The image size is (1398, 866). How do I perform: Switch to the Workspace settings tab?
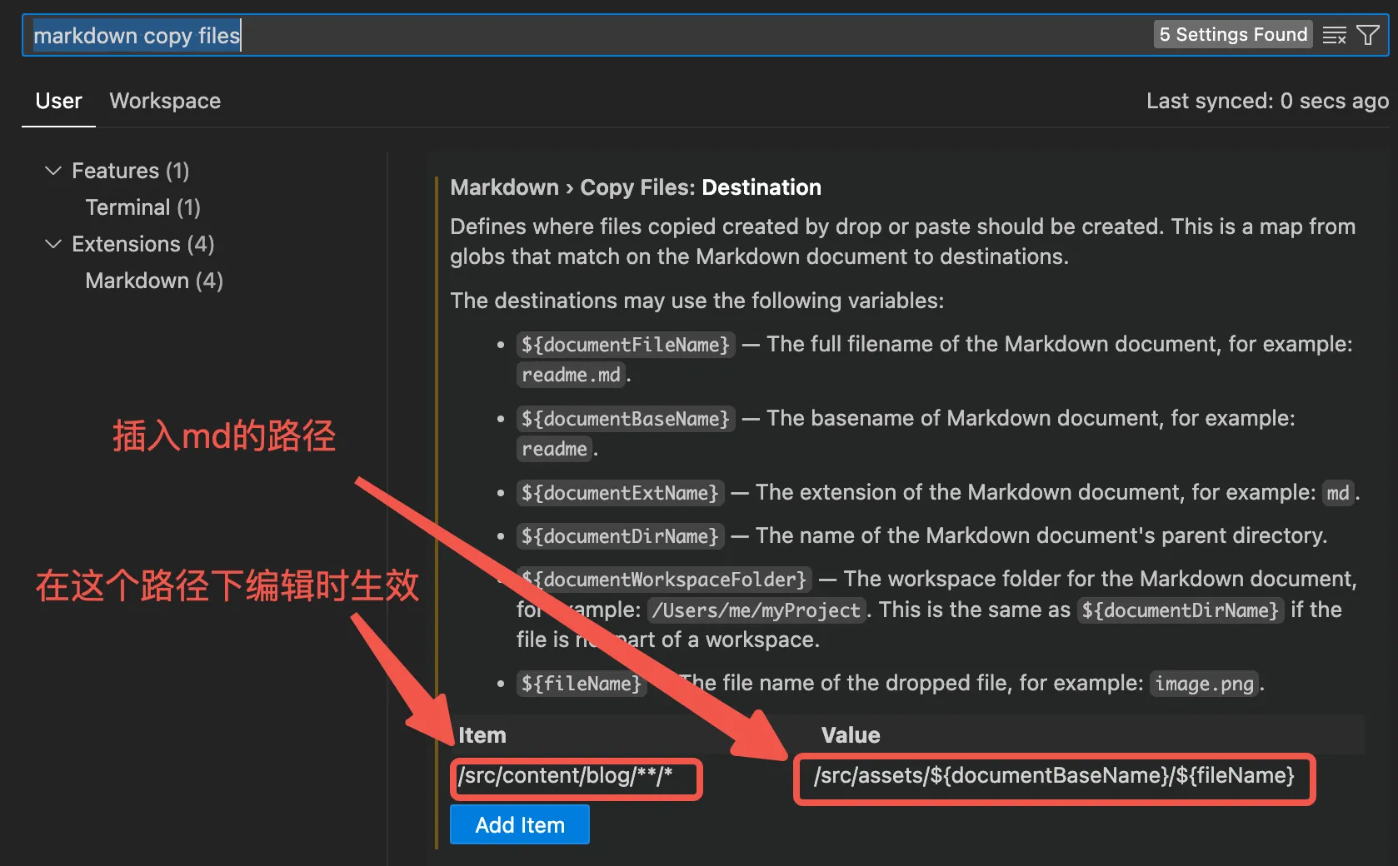coord(164,101)
